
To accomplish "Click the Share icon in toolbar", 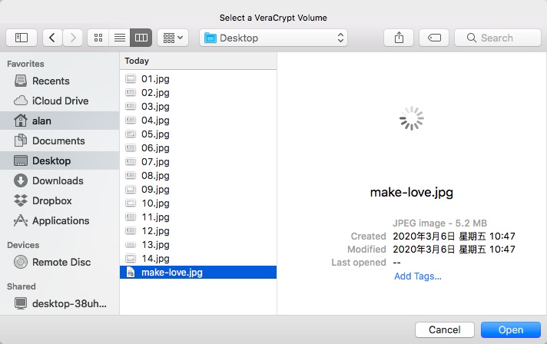I will [399, 38].
